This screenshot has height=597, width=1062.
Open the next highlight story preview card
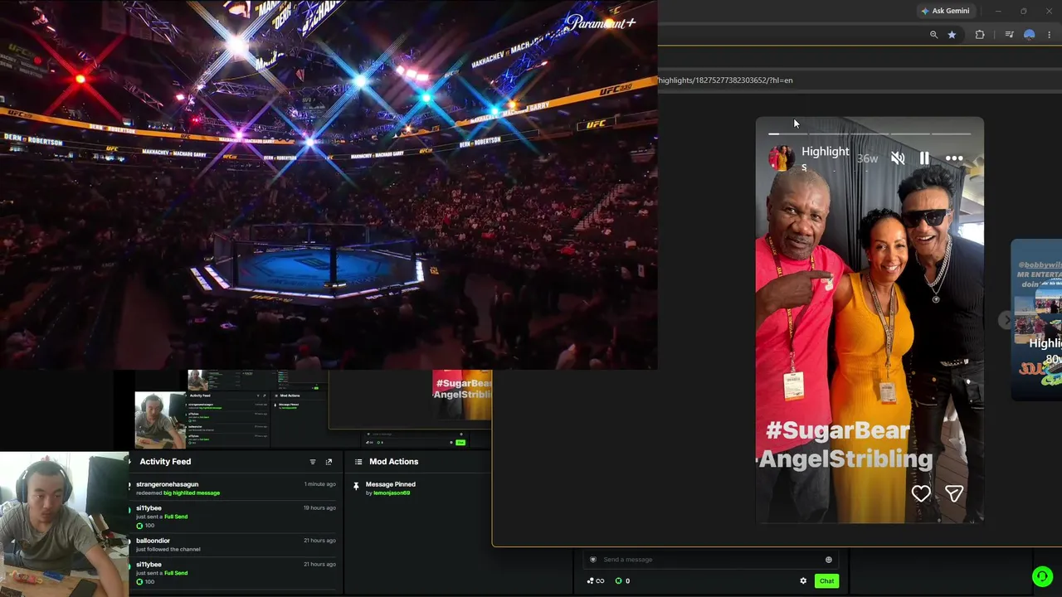pos(1036,320)
